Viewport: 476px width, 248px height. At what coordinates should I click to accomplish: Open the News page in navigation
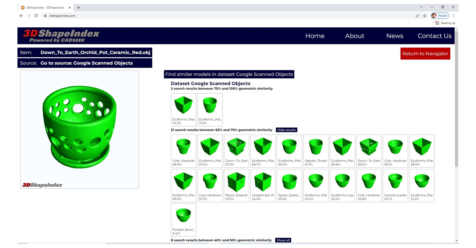[x=394, y=36]
